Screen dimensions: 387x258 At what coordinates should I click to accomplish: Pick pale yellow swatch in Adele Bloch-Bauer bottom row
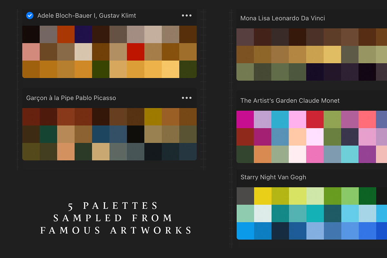170,69
